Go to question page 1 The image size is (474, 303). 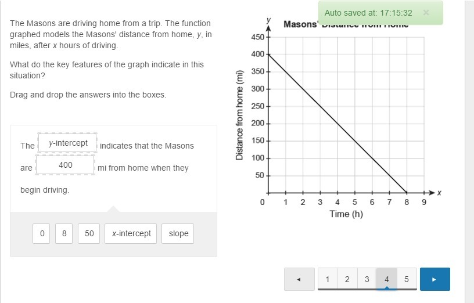328,279
